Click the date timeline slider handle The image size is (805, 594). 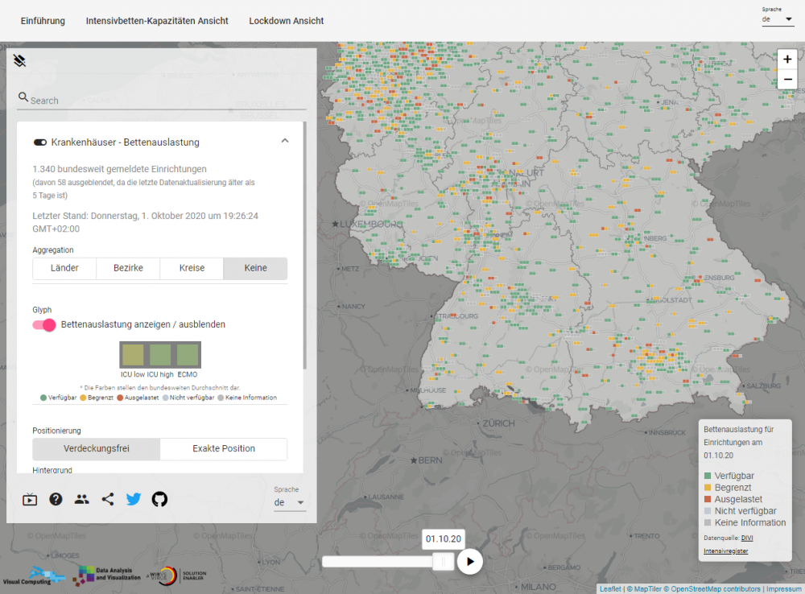tap(443, 561)
